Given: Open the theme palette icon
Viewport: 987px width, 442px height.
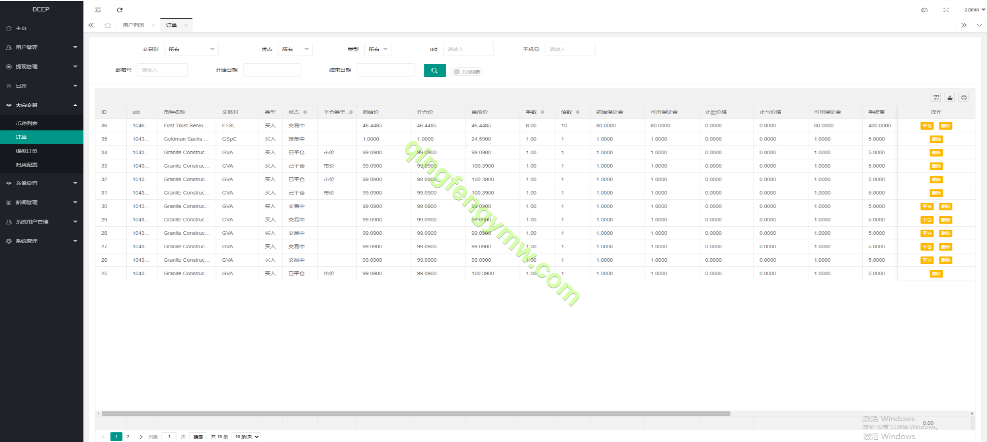Looking at the screenshot, I should coord(924,10).
